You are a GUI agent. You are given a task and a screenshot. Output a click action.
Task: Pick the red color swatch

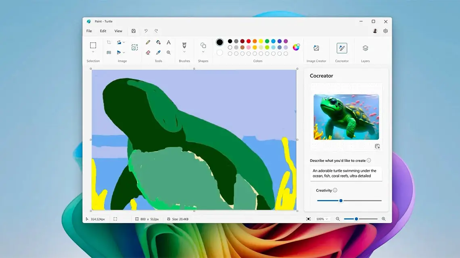click(249, 41)
